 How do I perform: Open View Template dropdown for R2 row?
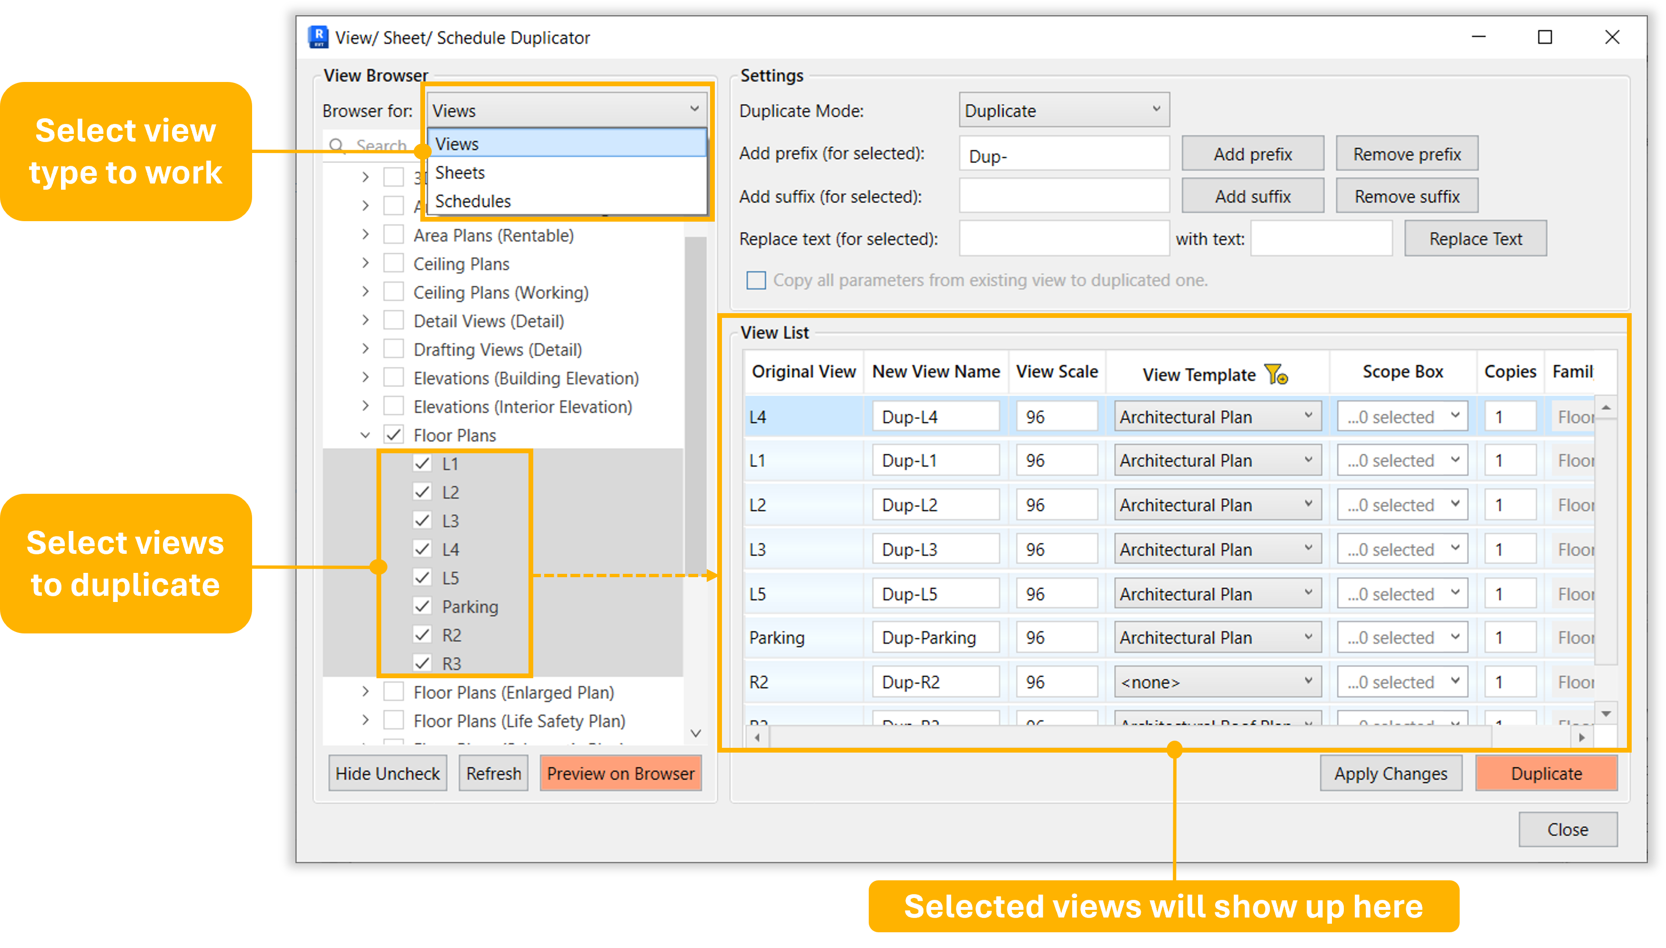click(x=1217, y=682)
